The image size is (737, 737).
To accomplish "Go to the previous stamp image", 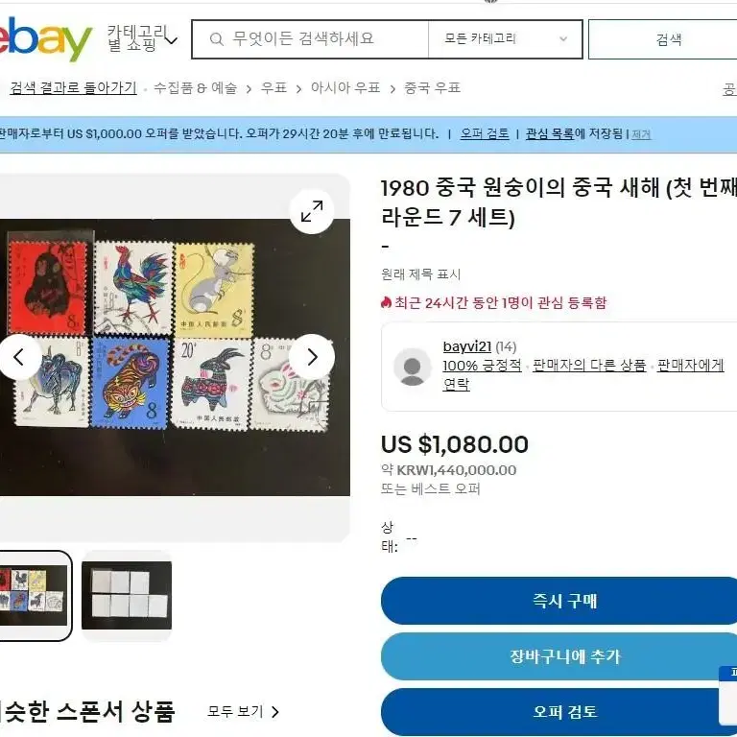I will tap(19, 358).
